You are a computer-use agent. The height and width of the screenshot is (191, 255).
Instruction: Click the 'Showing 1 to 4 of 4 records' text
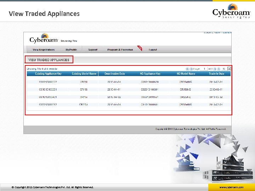(42, 69)
